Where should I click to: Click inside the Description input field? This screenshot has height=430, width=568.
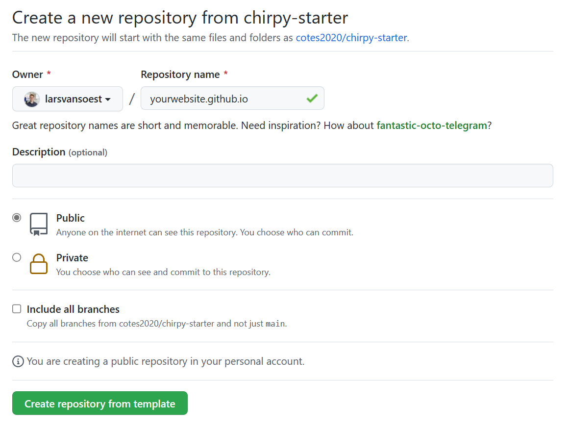282,175
